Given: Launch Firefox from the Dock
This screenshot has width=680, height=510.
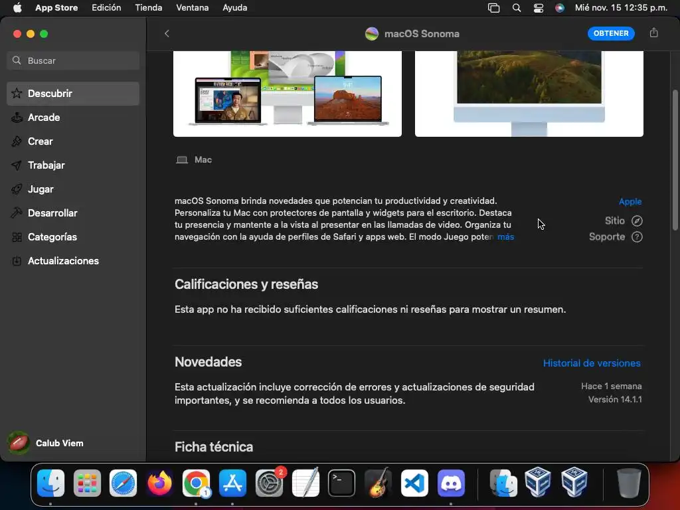Looking at the screenshot, I should coord(159,483).
